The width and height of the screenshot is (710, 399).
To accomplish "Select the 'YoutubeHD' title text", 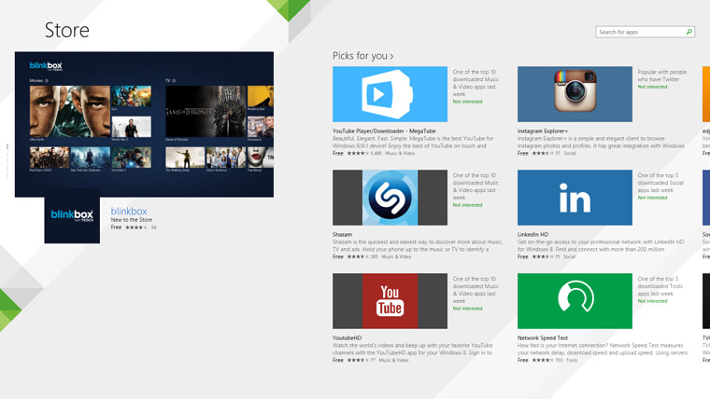I will click(348, 338).
